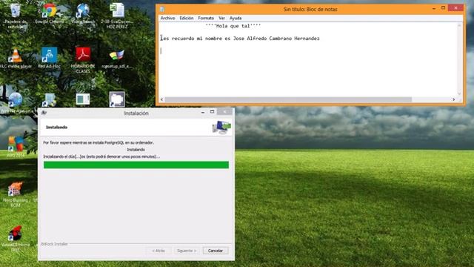Click Notepad horizontal scrollbar left arrow
Screen dimensions: 474x267
coord(161,99)
